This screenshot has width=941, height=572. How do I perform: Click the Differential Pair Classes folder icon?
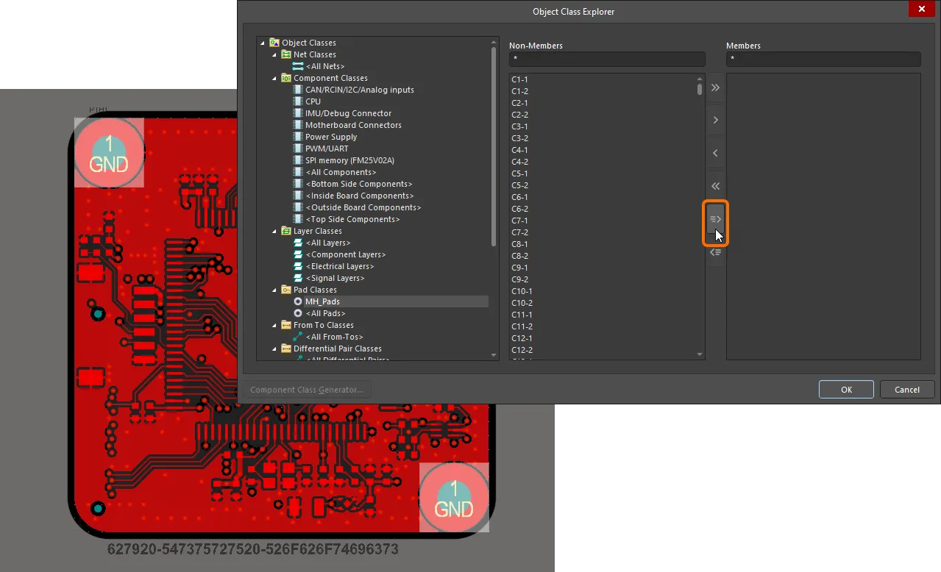(286, 348)
